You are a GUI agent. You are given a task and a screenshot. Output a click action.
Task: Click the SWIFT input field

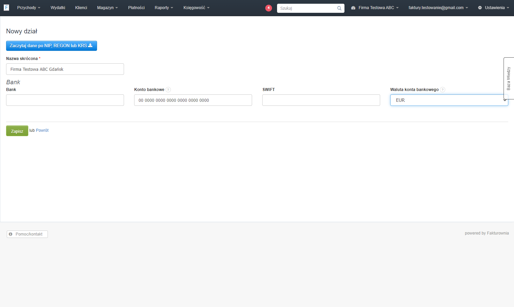point(321,100)
